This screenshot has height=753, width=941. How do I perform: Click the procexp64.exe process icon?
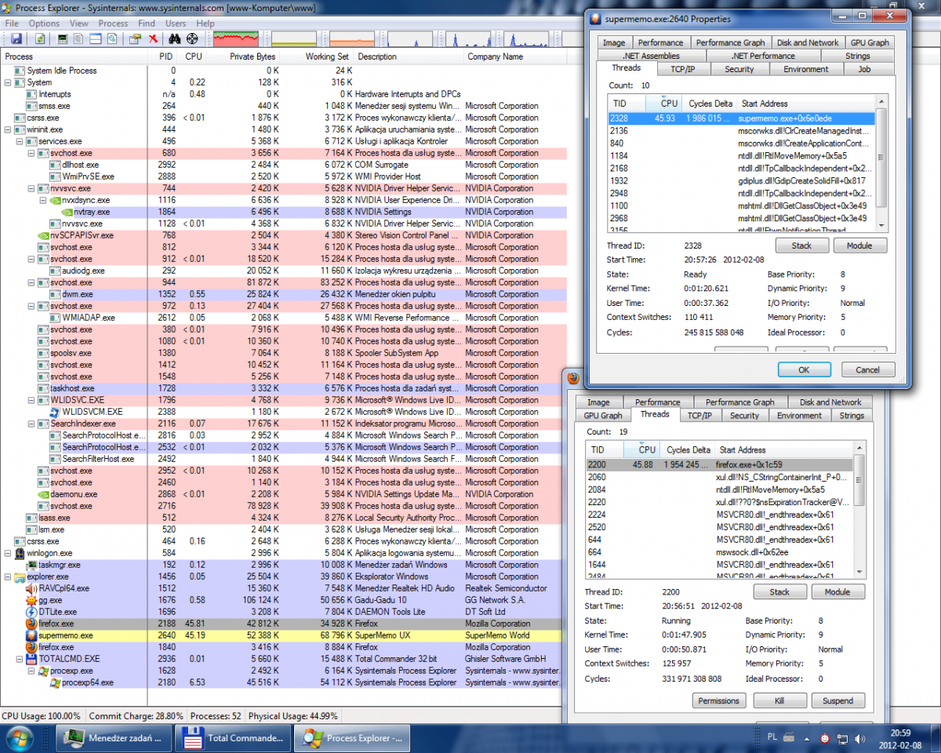coord(55,682)
